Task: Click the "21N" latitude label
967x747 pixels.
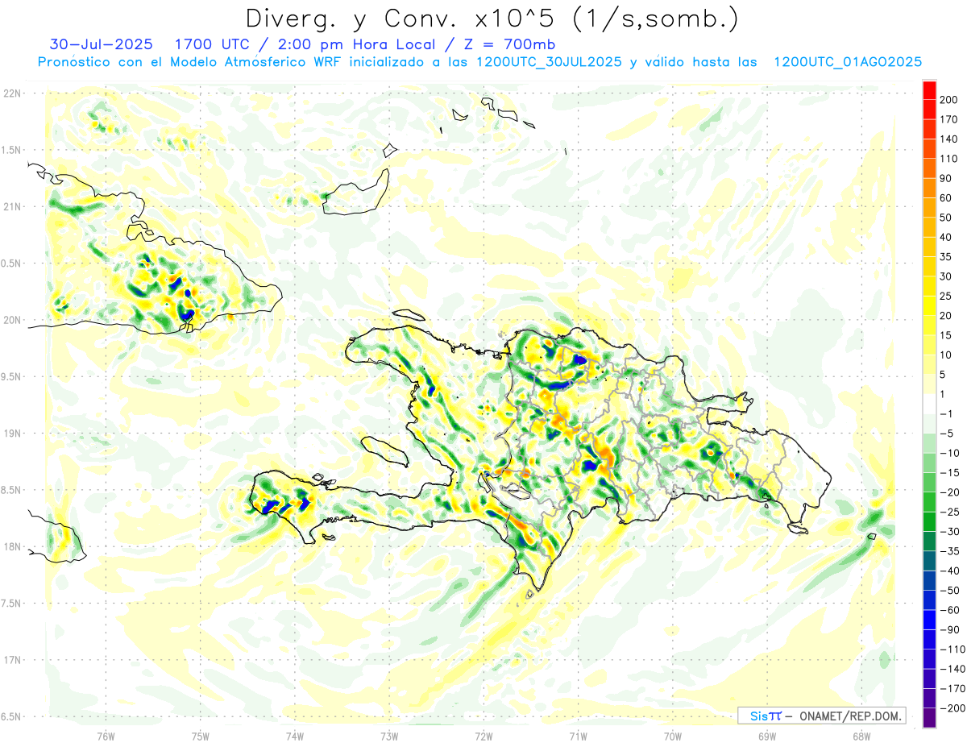Action: point(12,207)
